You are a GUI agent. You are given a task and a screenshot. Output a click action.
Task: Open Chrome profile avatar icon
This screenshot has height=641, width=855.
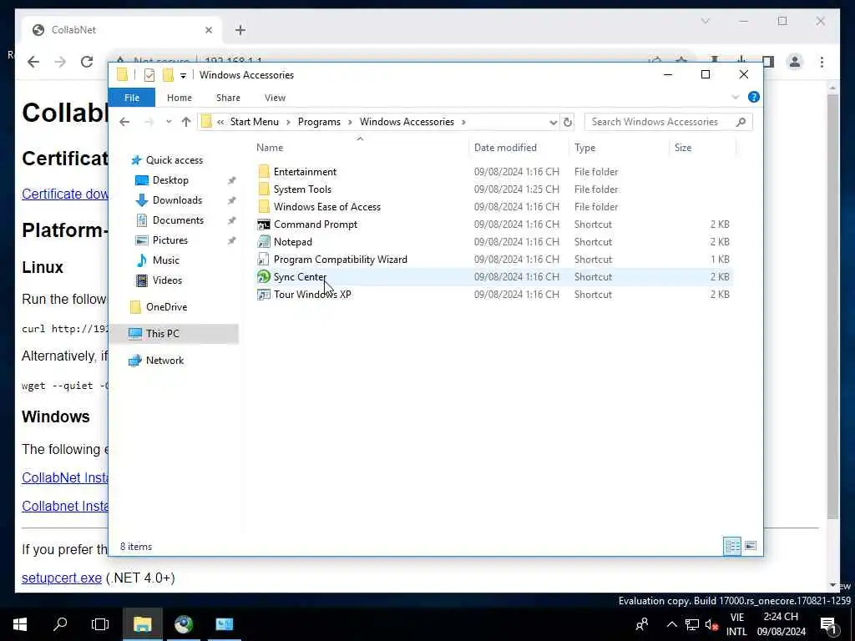[795, 62]
